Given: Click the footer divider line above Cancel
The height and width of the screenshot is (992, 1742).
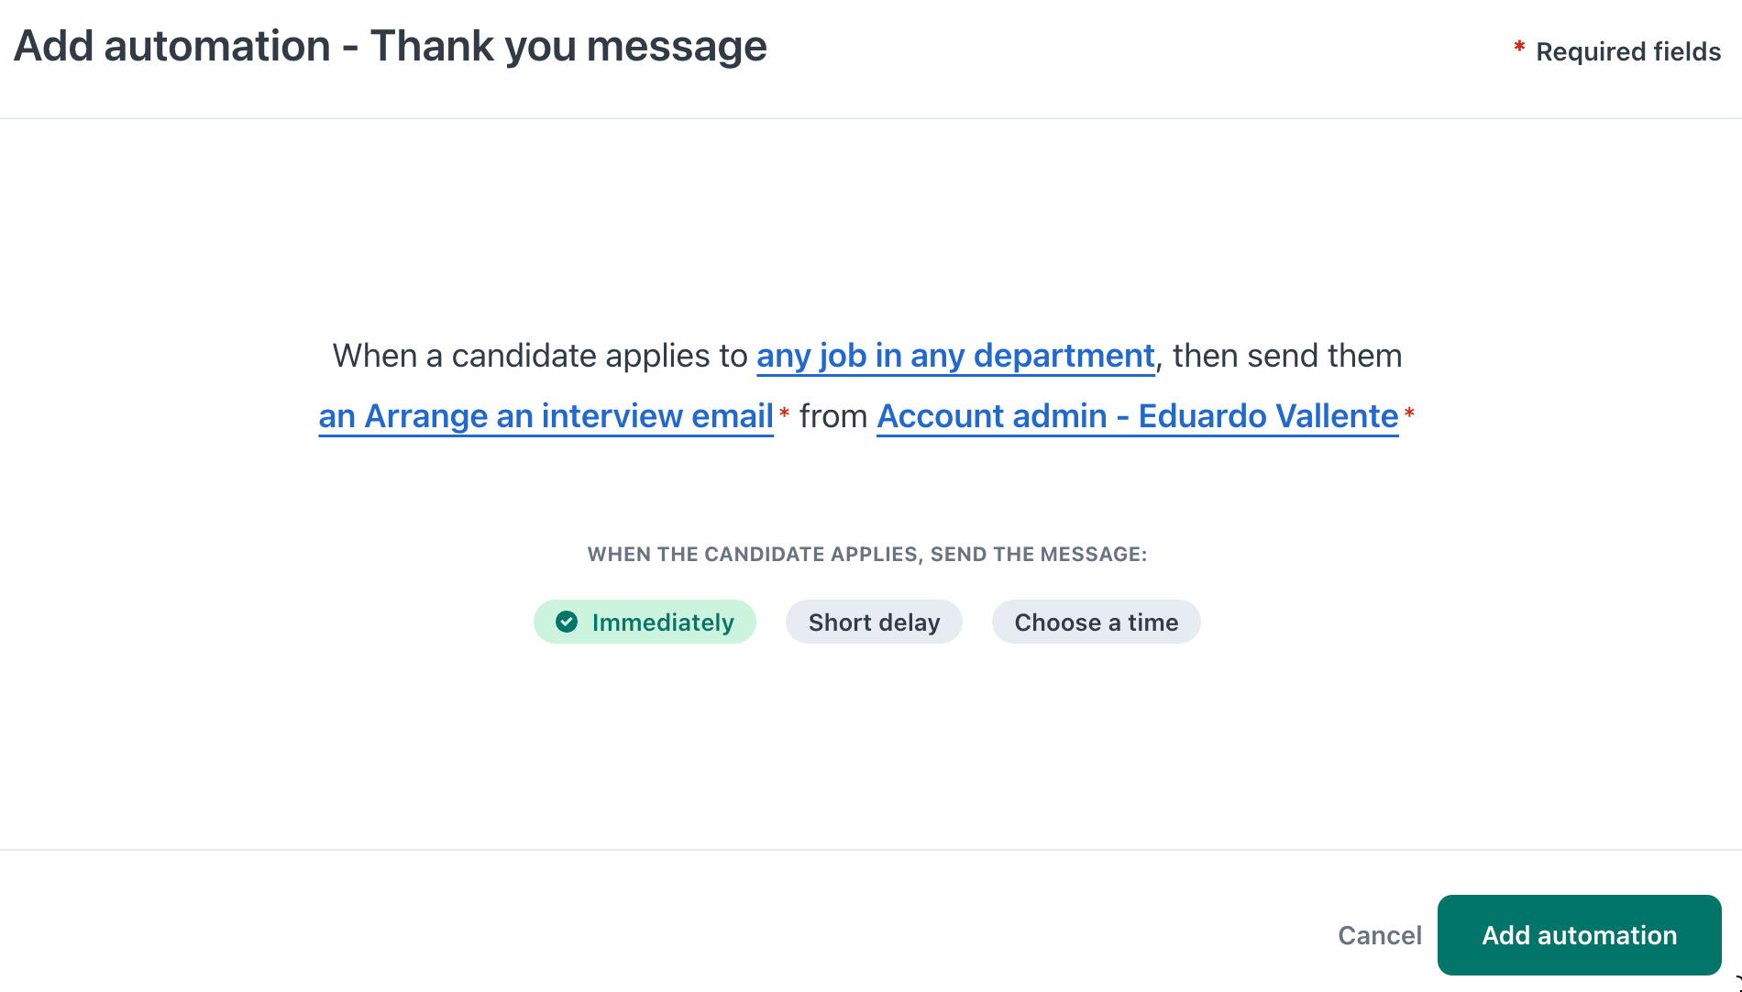Looking at the screenshot, I should 871,850.
